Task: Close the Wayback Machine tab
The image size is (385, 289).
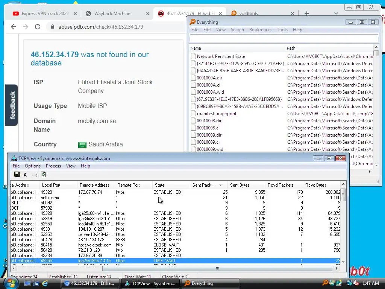Action: point(147,14)
